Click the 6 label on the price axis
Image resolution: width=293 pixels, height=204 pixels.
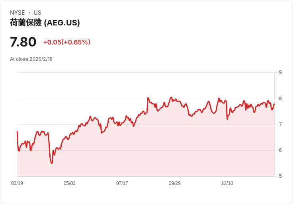coord(280,150)
